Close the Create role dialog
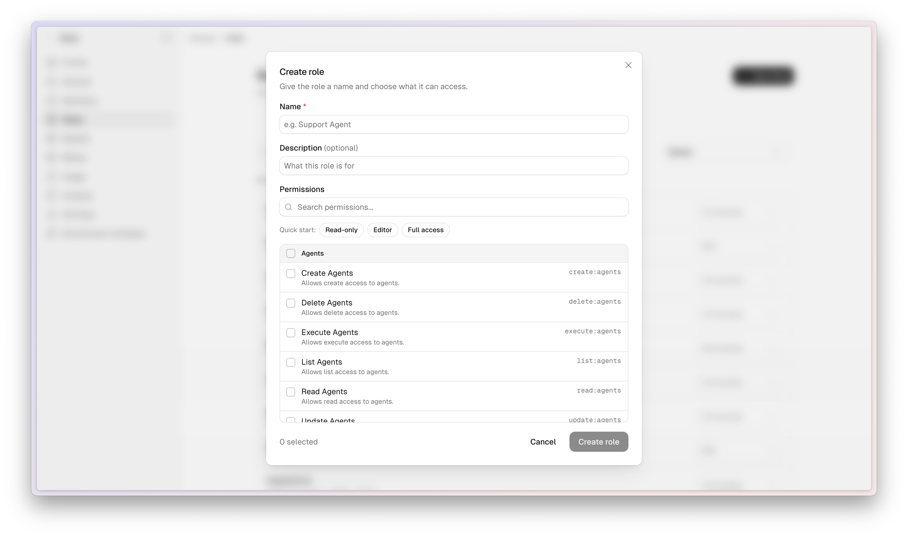Image resolution: width=908 pixels, height=537 pixels. point(628,65)
